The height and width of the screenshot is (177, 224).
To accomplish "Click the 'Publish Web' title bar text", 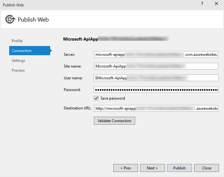I will (x=13, y=5).
